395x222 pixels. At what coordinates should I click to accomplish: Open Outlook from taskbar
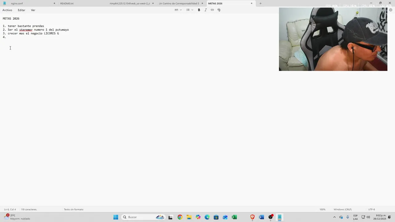coord(225,217)
